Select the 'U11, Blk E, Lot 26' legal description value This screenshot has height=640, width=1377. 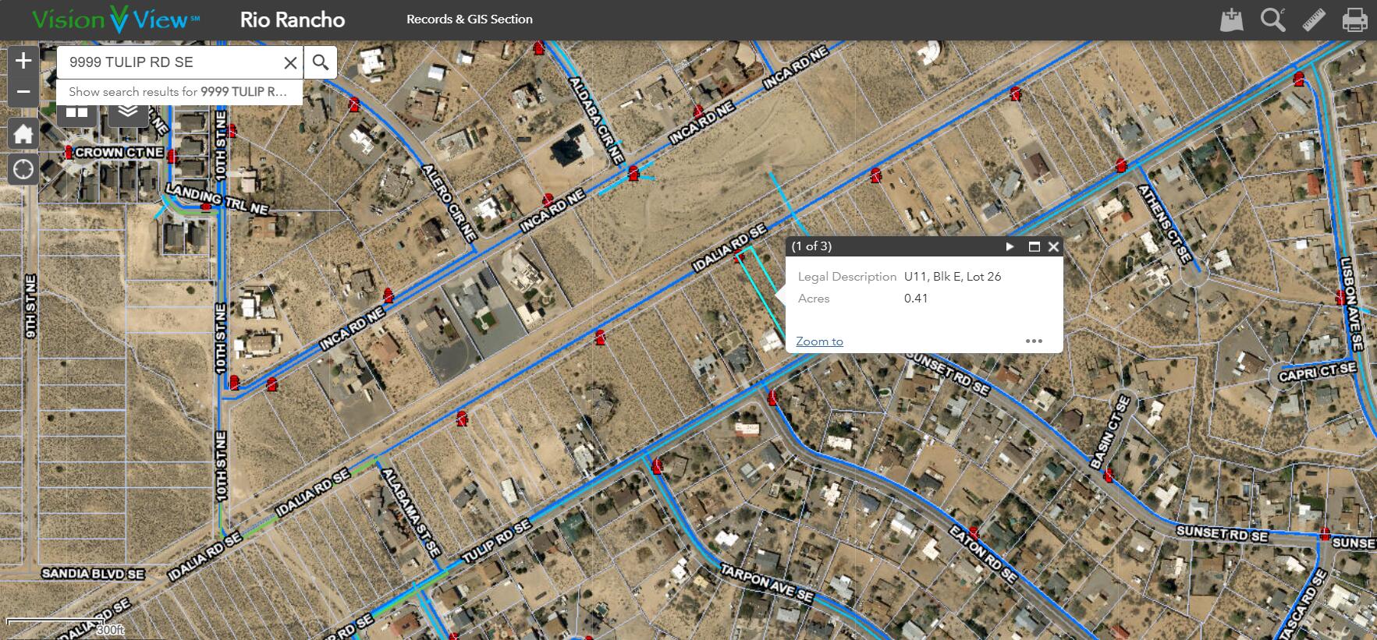click(953, 277)
